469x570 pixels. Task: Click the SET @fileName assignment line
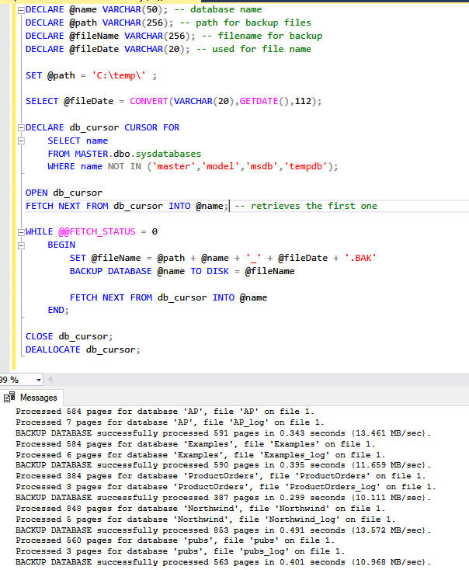click(x=223, y=258)
